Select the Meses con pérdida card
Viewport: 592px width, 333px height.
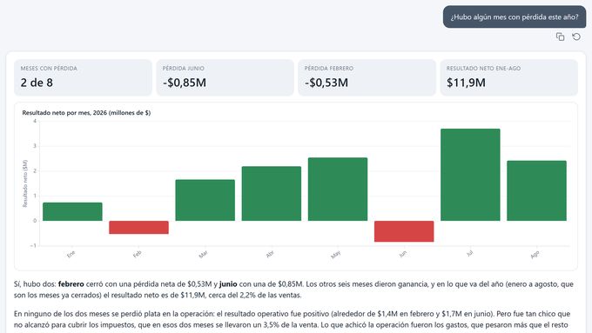83,77
